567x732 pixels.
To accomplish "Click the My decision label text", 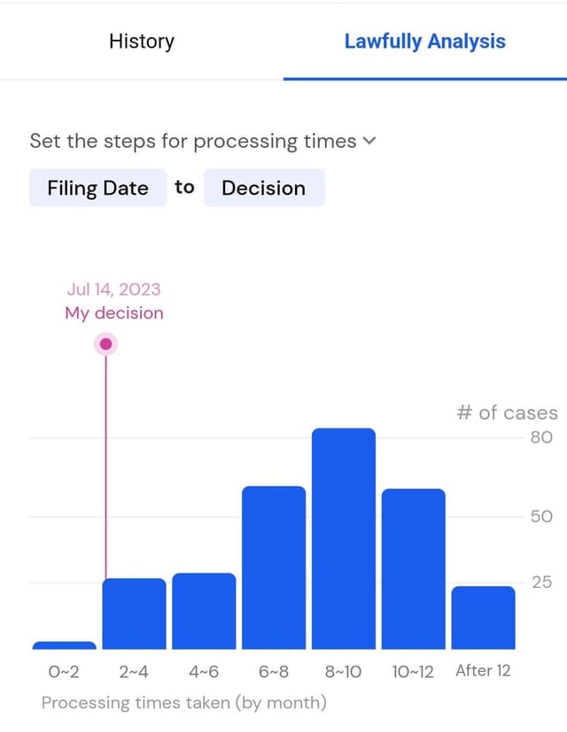I will coord(114,313).
